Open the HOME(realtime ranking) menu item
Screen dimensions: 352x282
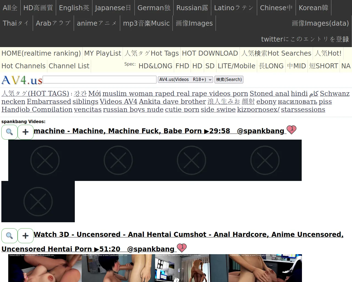pos(41,53)
